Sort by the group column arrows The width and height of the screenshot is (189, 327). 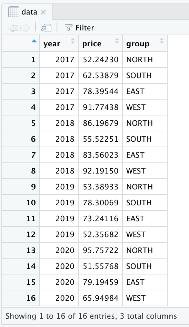point(161,41)
